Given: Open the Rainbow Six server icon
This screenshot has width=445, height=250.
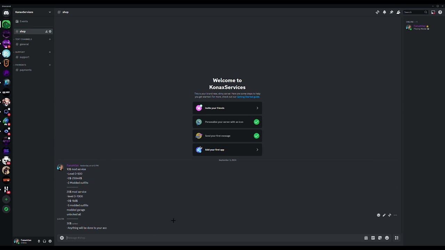Looking at the screenshot, I should [x=6, y=63].
